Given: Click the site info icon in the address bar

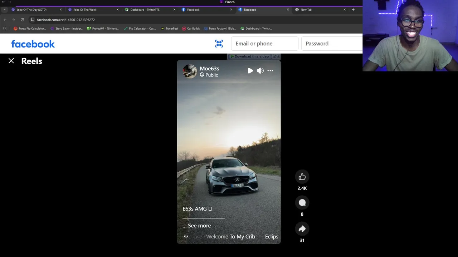Looking at the screenshot, I should (32, 20).
